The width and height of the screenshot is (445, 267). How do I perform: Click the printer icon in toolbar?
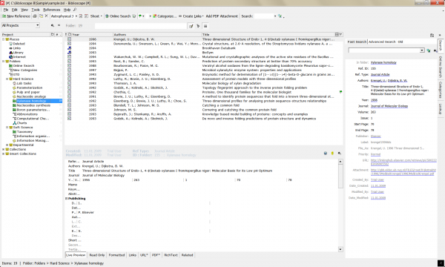35,16
